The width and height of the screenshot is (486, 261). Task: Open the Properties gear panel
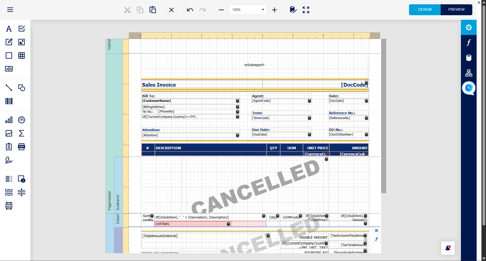click(x=469, y=27)
